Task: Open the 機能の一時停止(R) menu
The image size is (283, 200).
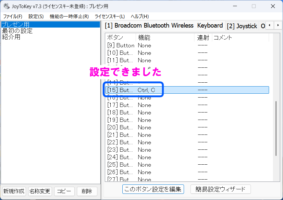Action: 69,17
